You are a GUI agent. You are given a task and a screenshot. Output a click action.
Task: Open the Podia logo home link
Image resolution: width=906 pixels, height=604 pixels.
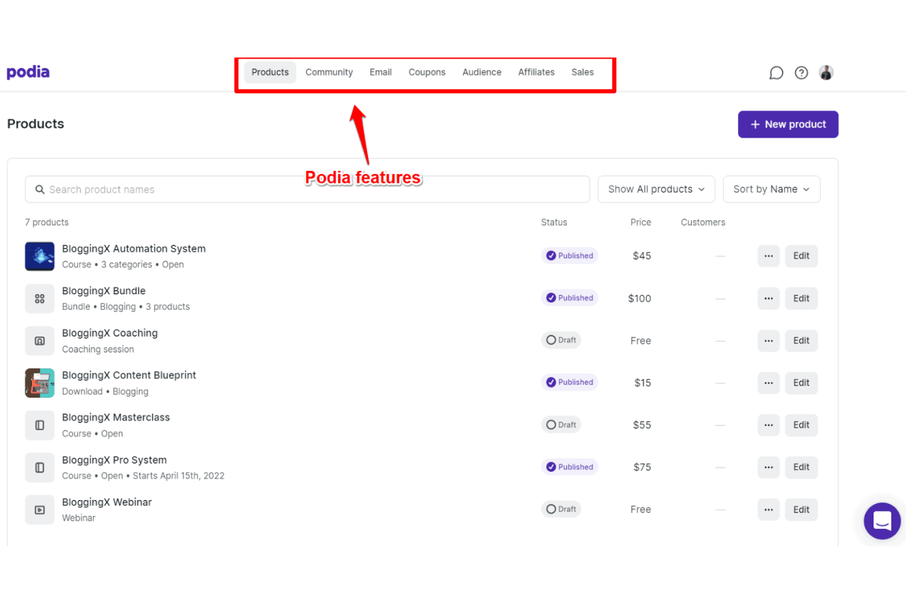(x=28, y=72)
